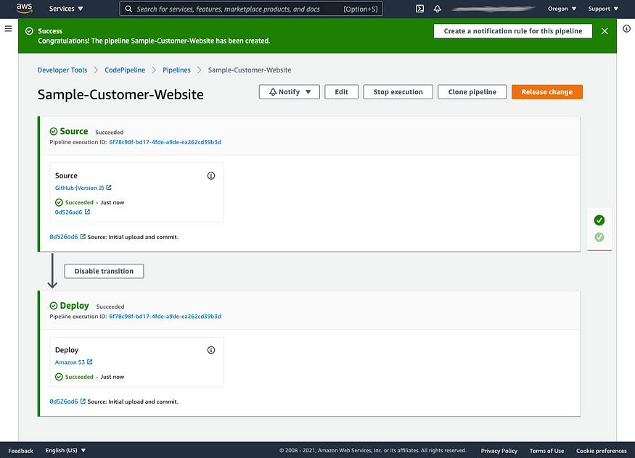Open Privacy Policy link
Screen dimensions: 635x458
(499, 451)
